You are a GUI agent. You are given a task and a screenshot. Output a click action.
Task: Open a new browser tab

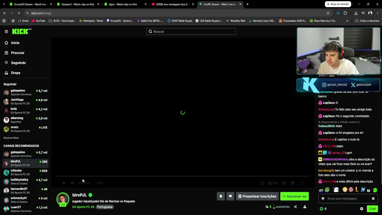coord(247,4)
